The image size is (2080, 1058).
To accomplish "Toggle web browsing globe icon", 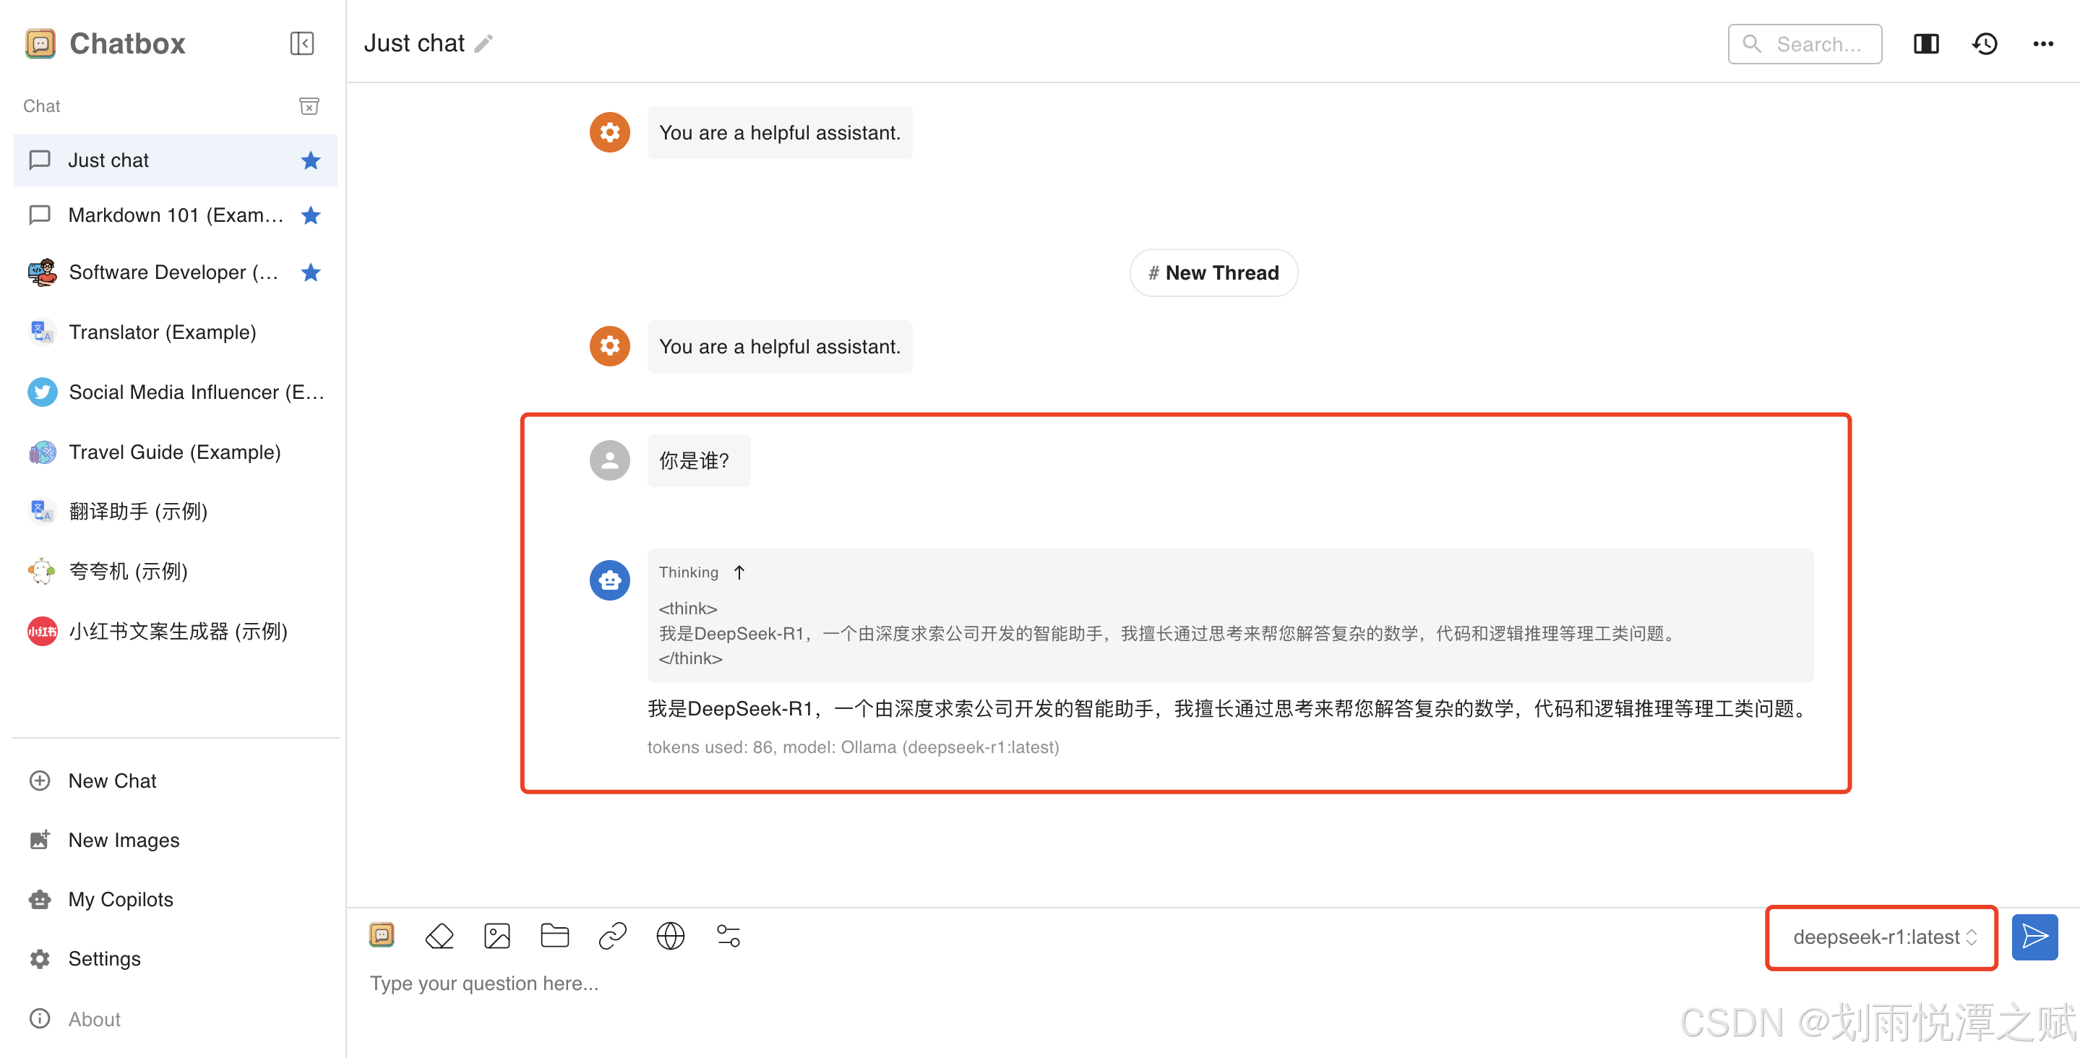I will point(670,935).
